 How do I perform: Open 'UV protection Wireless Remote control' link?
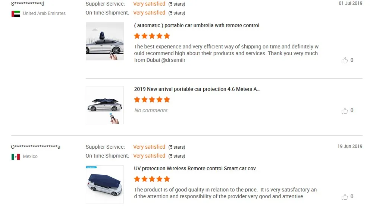tap(197, 169)
